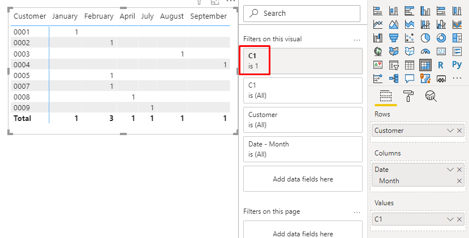This screenshot has width=469, height=238.
Task: Insert a Donut chart visual
Action: pos(441,38)
